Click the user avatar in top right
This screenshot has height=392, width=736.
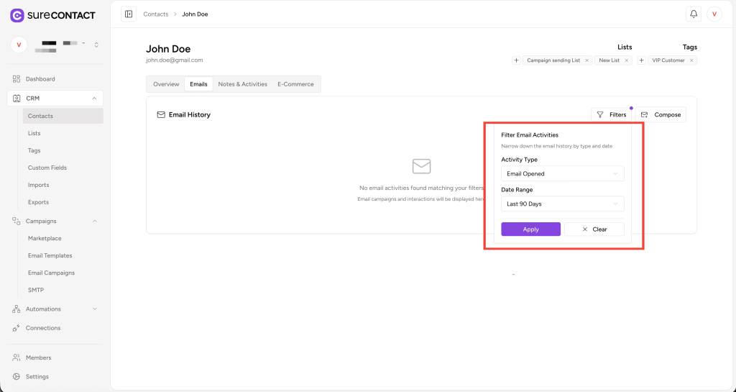coord(714,14)
